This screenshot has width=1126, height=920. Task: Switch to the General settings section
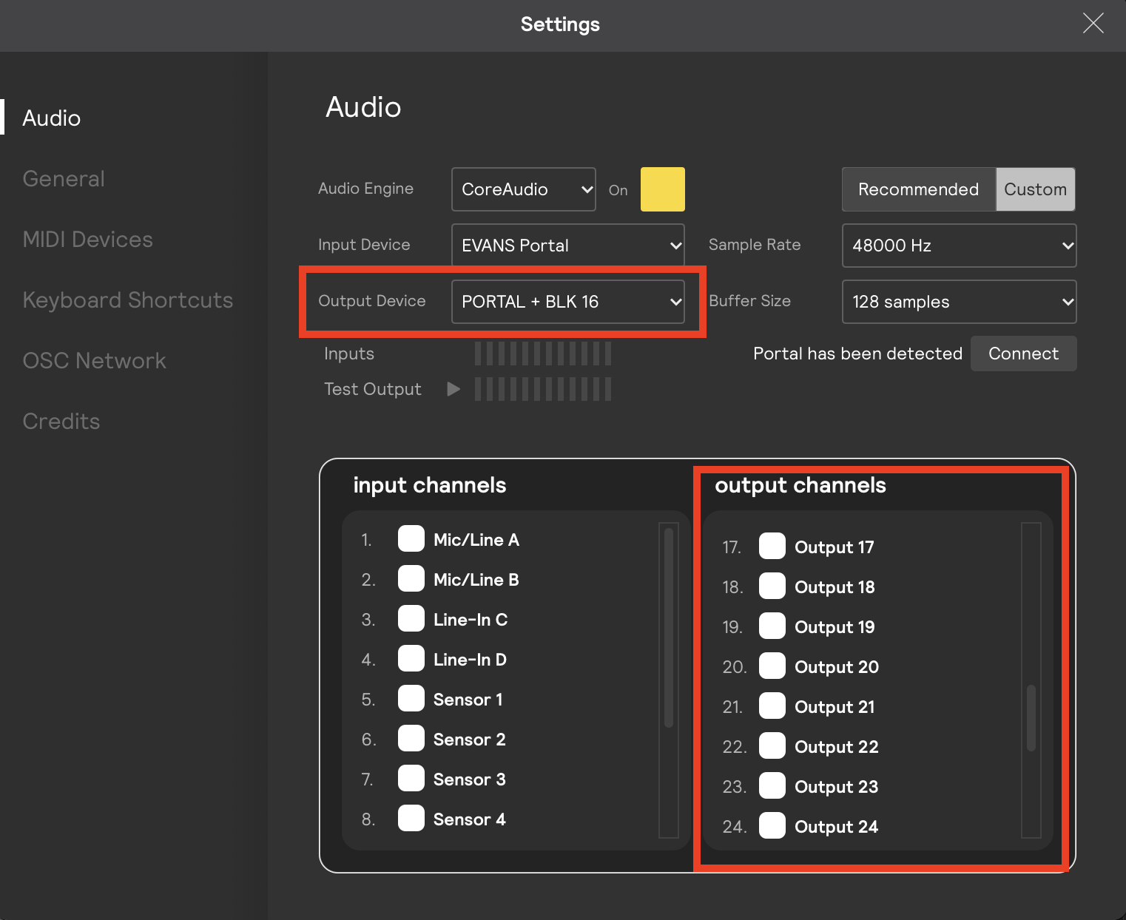(64, 179)
